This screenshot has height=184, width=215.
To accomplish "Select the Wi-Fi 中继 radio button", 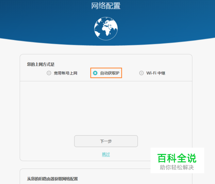I will tap(141, 73).
